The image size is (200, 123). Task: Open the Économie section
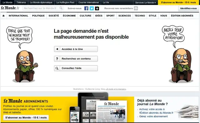point(69,16)
